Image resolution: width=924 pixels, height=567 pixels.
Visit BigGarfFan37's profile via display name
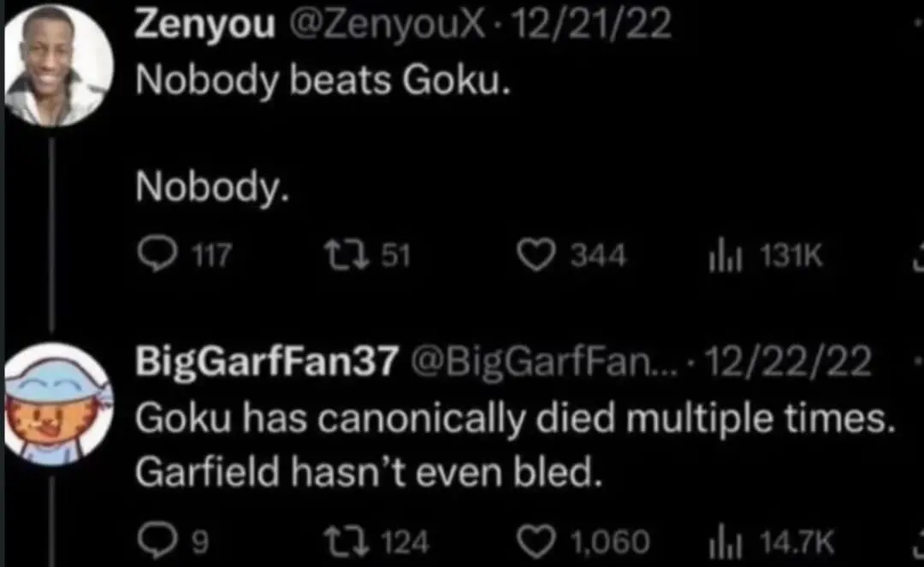(266, 364)
